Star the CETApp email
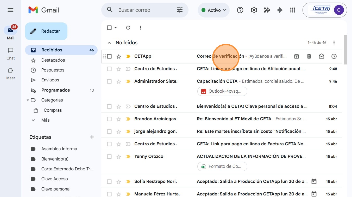This screenshot has height=197, width=352. tap(119, 56)
